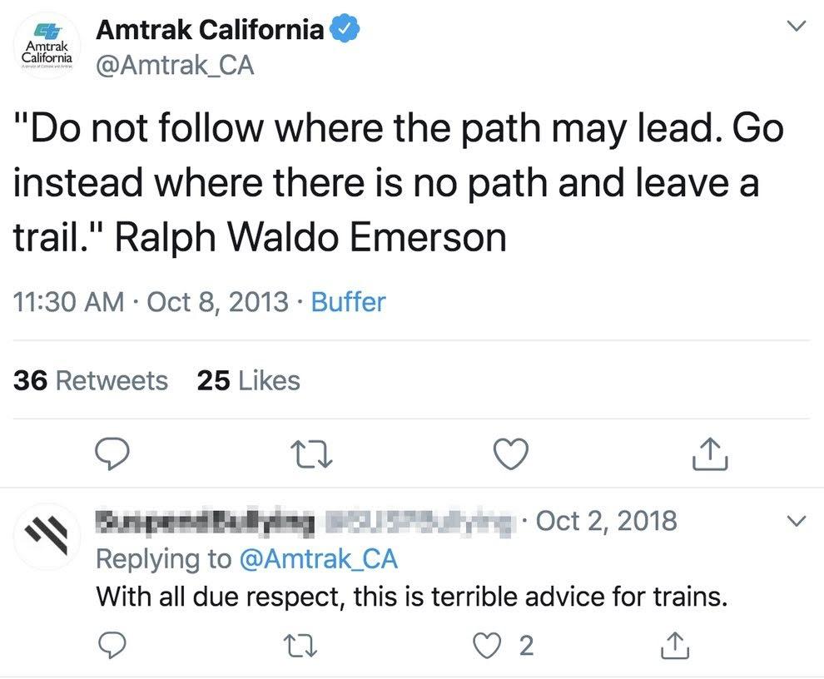Click the blurred SuspendBullying profile picture
824x679 pixels.
pos(47,536)
